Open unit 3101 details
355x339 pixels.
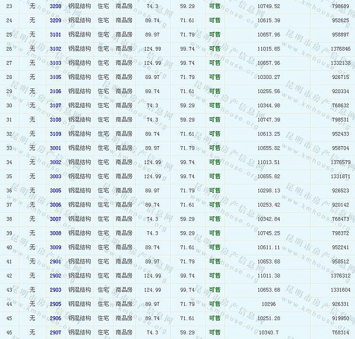pyautogui.click(x=55, y=34)
